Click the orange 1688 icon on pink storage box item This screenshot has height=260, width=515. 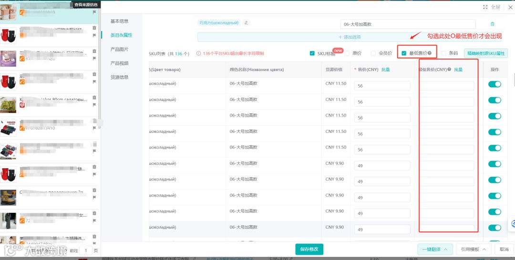[x=22, y=12]
